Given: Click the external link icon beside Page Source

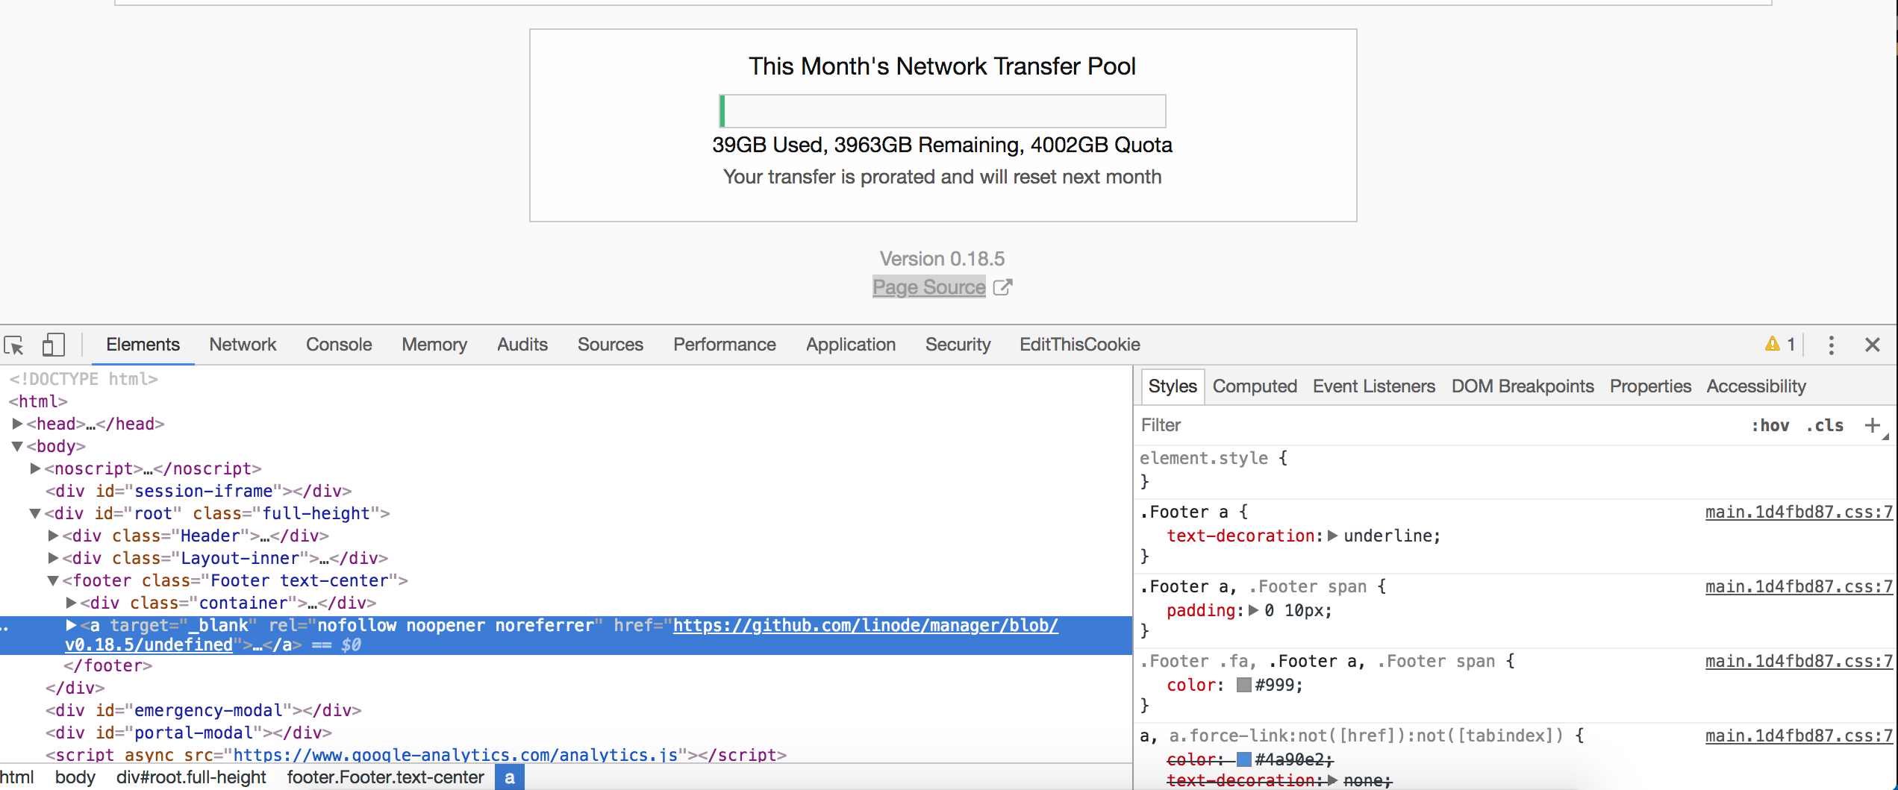Looking at the screenshot, I should (x=1003, y=287).
